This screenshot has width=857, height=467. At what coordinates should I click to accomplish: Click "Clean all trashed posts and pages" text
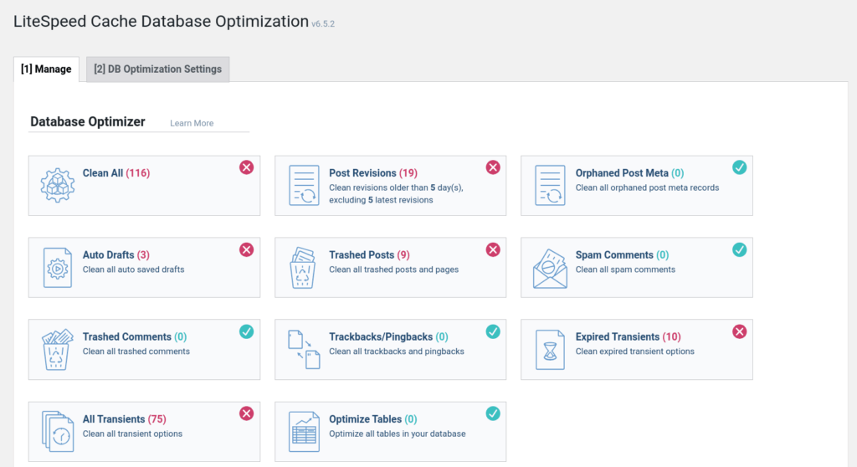pos(393,269)
